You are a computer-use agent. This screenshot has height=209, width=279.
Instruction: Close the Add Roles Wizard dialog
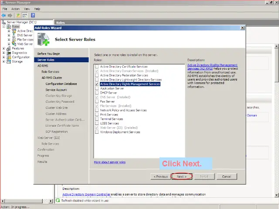click(x=242, y=28)
